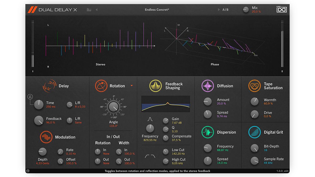Click the Diffusion waveform icon
The width and height of the screenshot is (315, 177).
tap(208, 86)
